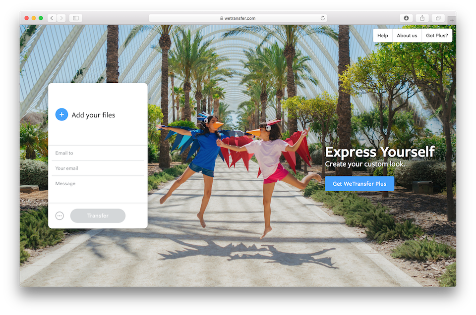Open Safari downloads icon
Image resolution: width=476 pixels, height=315 pixels.
tap(406, 18)
